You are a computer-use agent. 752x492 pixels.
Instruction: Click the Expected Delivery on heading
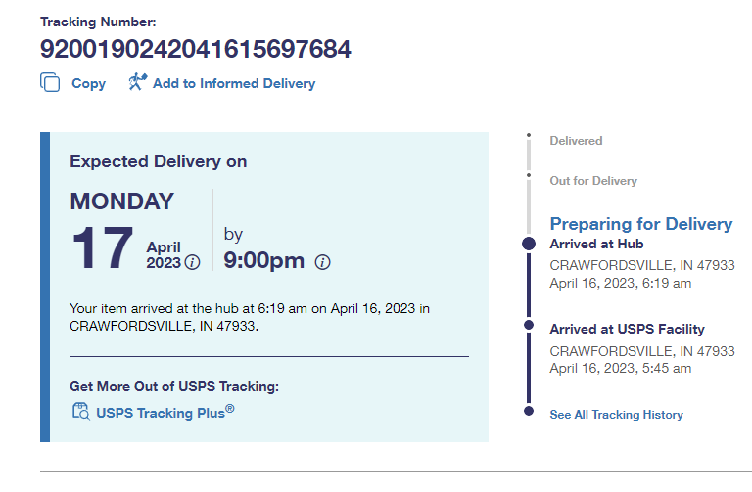158,161
